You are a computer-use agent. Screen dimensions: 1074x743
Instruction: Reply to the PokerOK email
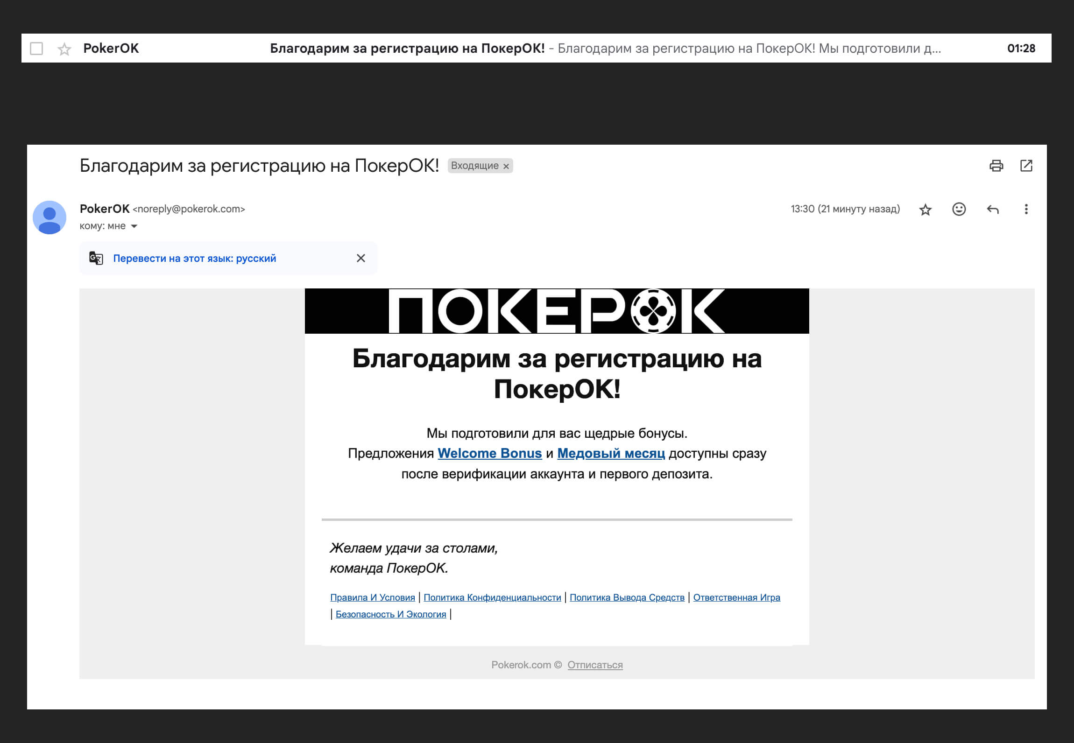[993, 209]
